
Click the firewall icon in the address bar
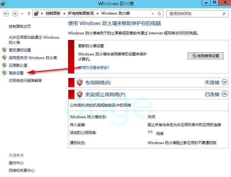pos(36,13)
